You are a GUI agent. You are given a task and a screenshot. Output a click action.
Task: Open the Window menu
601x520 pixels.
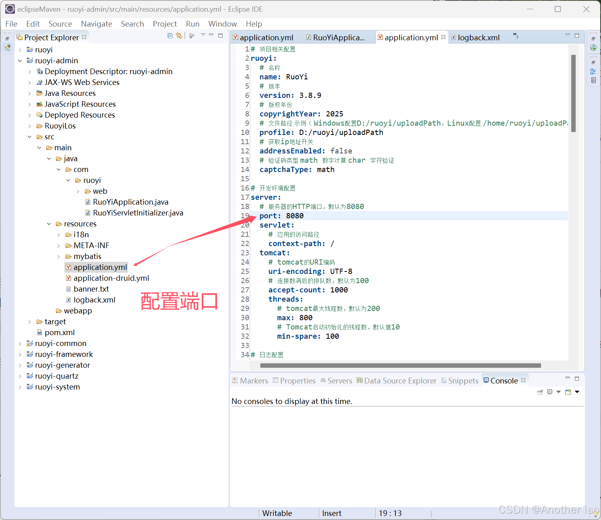point(222,24)
